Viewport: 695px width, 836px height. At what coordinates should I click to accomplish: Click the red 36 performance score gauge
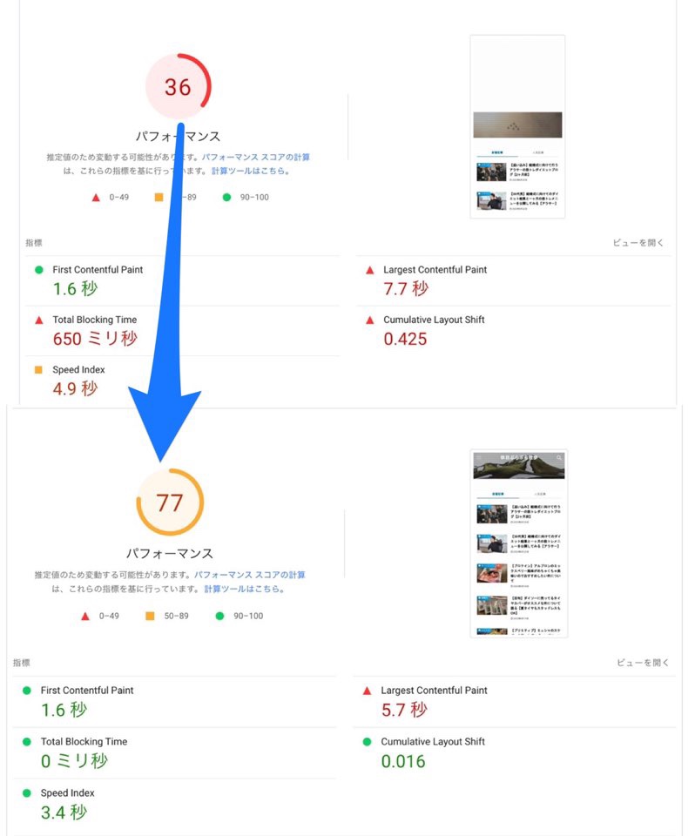179,86
